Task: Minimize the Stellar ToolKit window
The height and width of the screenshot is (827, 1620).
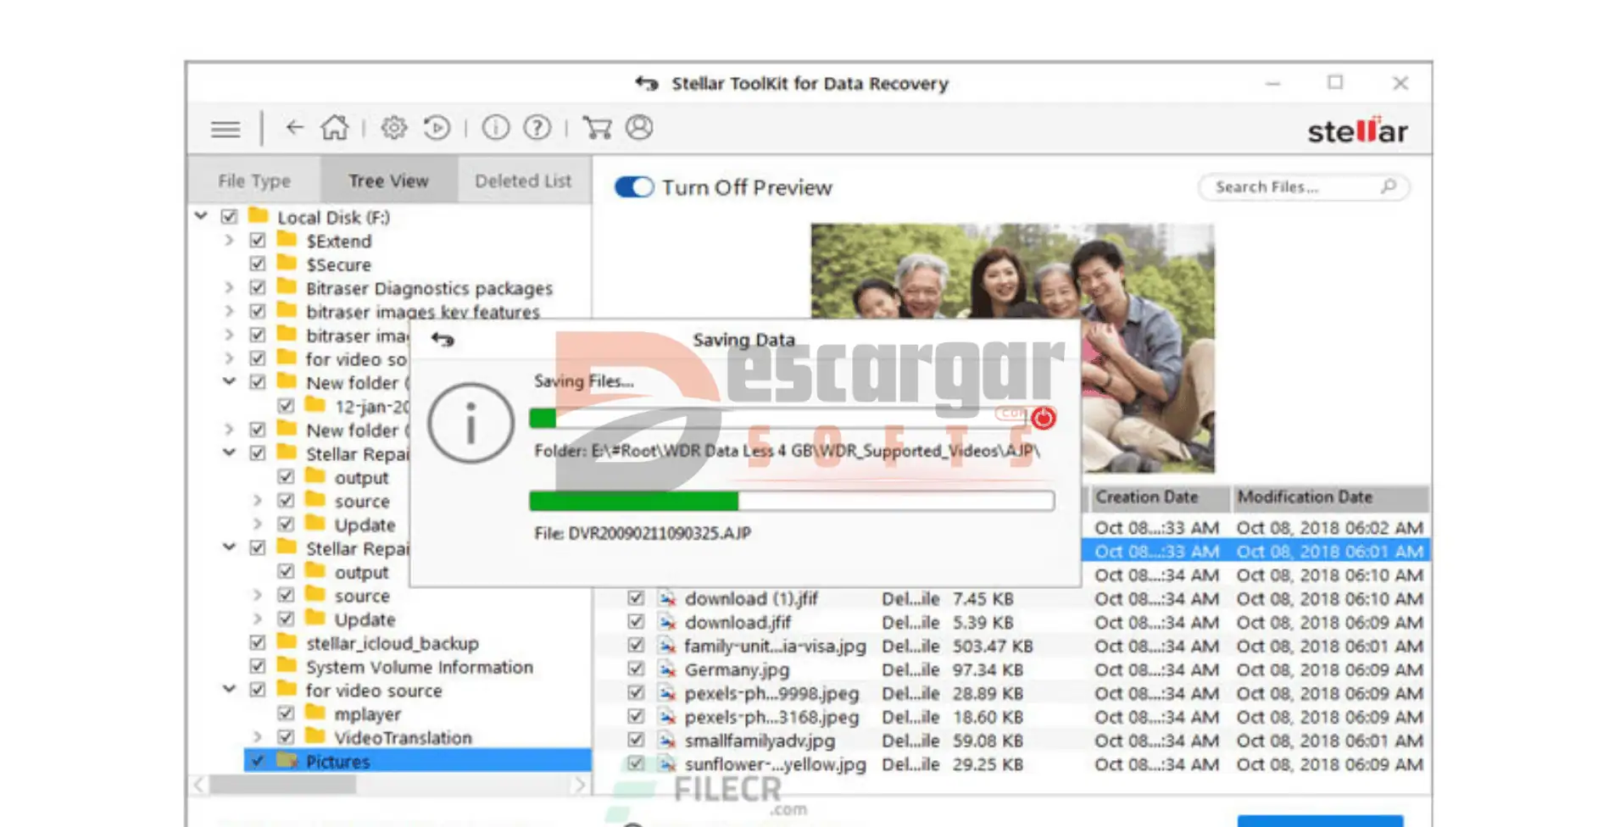Action: 1272,83
